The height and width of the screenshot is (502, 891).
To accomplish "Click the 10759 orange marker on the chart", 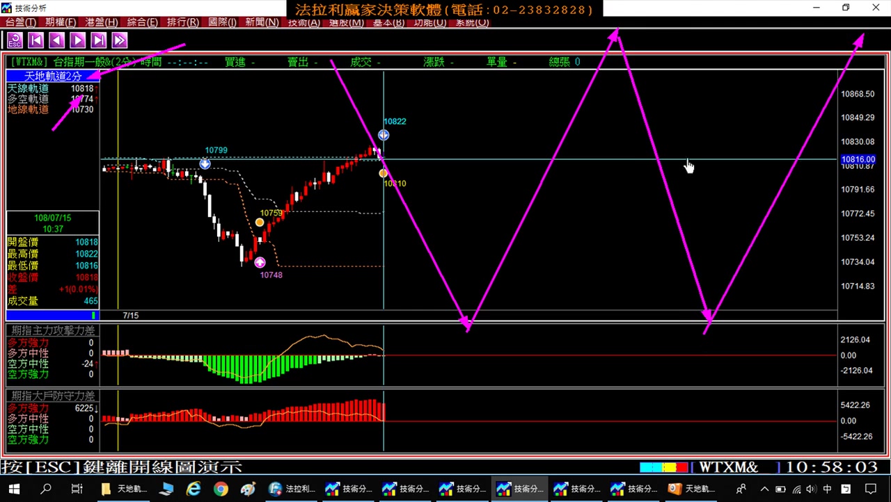I will click(260, 222).
